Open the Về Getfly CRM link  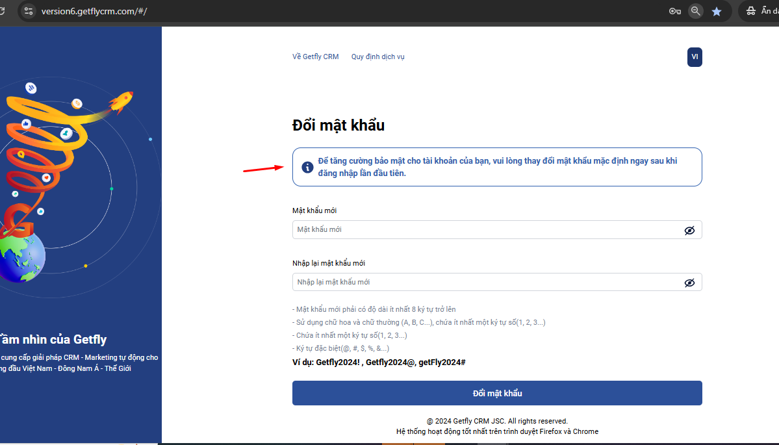(x=315, y=57)
